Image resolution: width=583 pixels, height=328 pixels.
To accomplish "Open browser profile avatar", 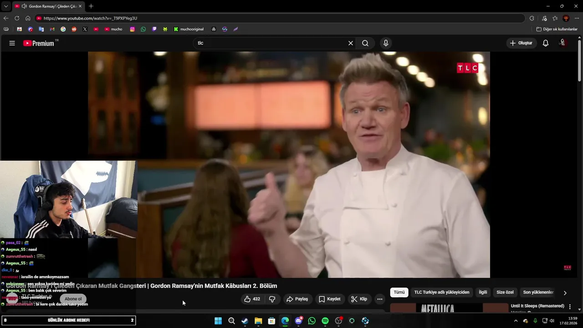I will 566,18.
